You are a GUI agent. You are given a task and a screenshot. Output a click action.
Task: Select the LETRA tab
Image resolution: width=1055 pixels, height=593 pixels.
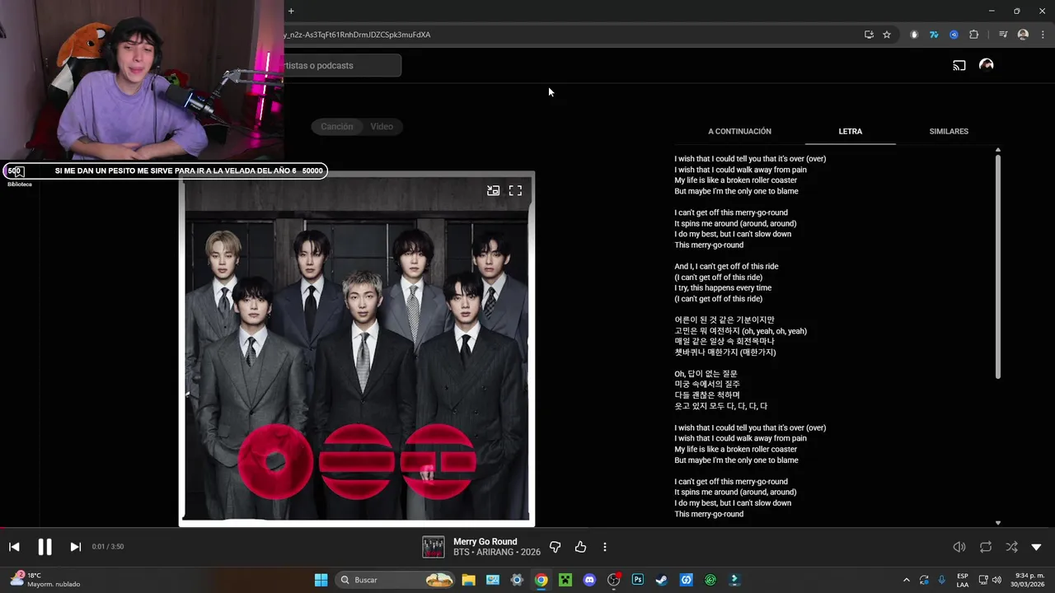850,132
